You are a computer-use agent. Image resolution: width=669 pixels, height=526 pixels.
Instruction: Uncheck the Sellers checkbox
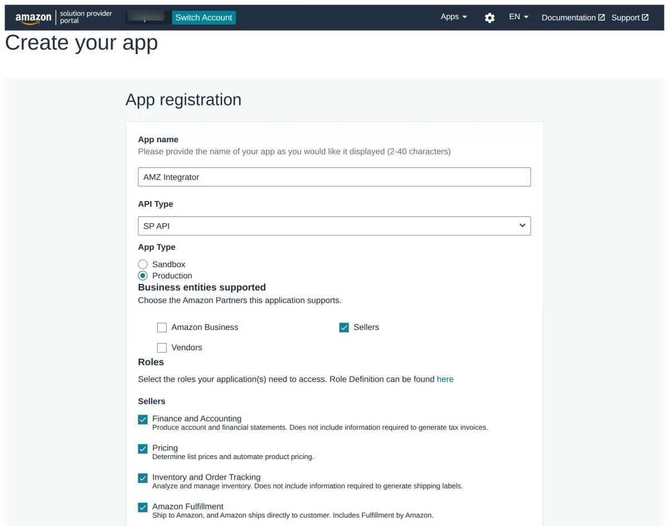pyautogui.click(x=344, y=327)
